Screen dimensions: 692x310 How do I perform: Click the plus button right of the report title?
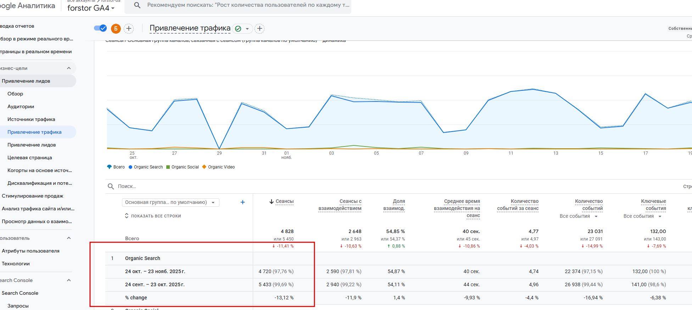(x=259, y=28)
